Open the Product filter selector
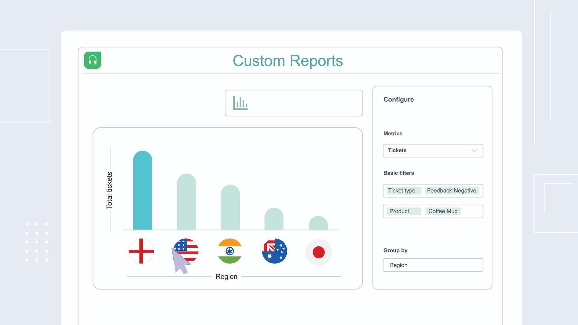The width and height of the screenshot is (578, 325). pos(399,211)
